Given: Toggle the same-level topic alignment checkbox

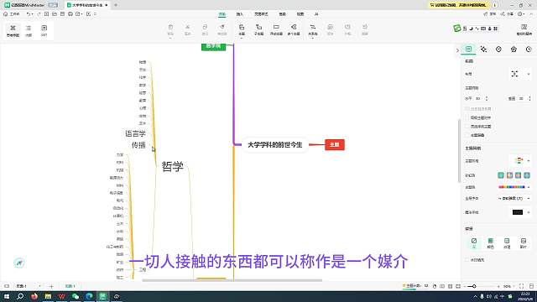Looking at the screenshot, I should coord(467,117).
